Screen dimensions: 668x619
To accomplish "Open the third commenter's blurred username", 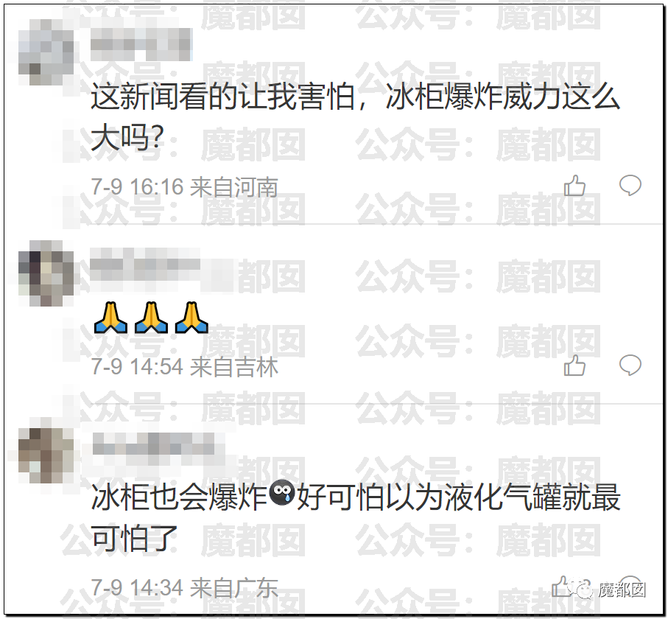I will [x=153, y=444].
